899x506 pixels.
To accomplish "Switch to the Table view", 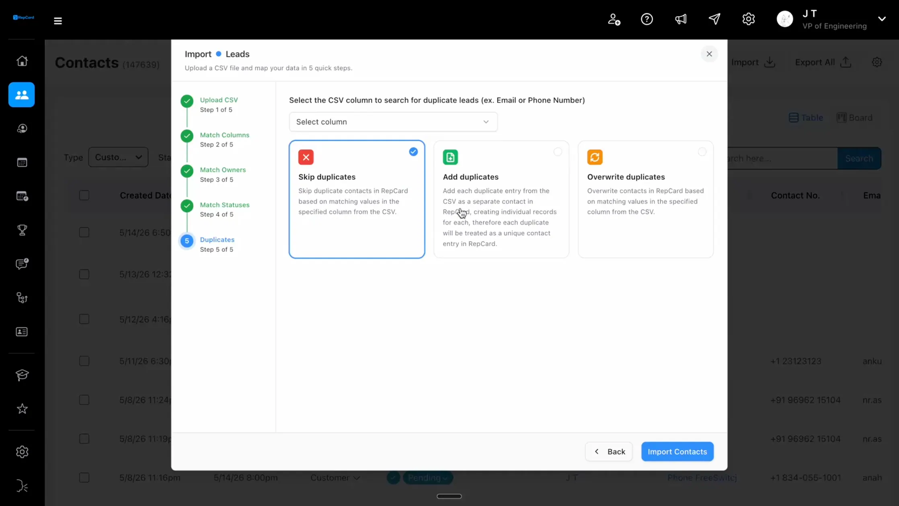I will click(806, 118).
